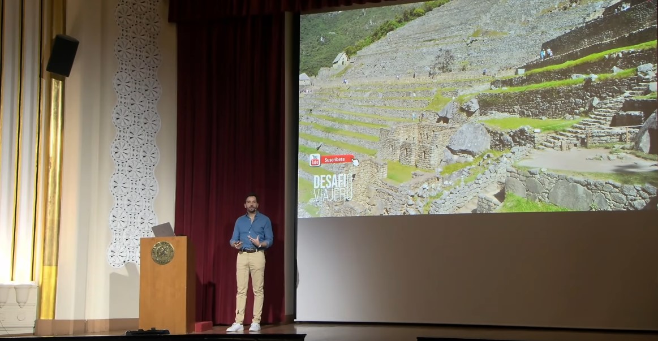The height and width of the screenshot is (341, 658).
Task: Click the YouTube logo on the slide
Action: 315,160
